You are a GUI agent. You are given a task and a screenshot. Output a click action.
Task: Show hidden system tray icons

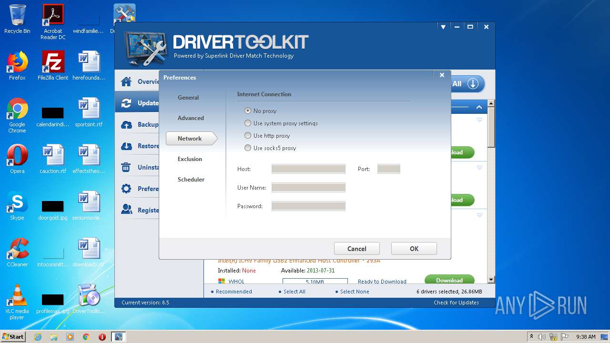(531, 337)
